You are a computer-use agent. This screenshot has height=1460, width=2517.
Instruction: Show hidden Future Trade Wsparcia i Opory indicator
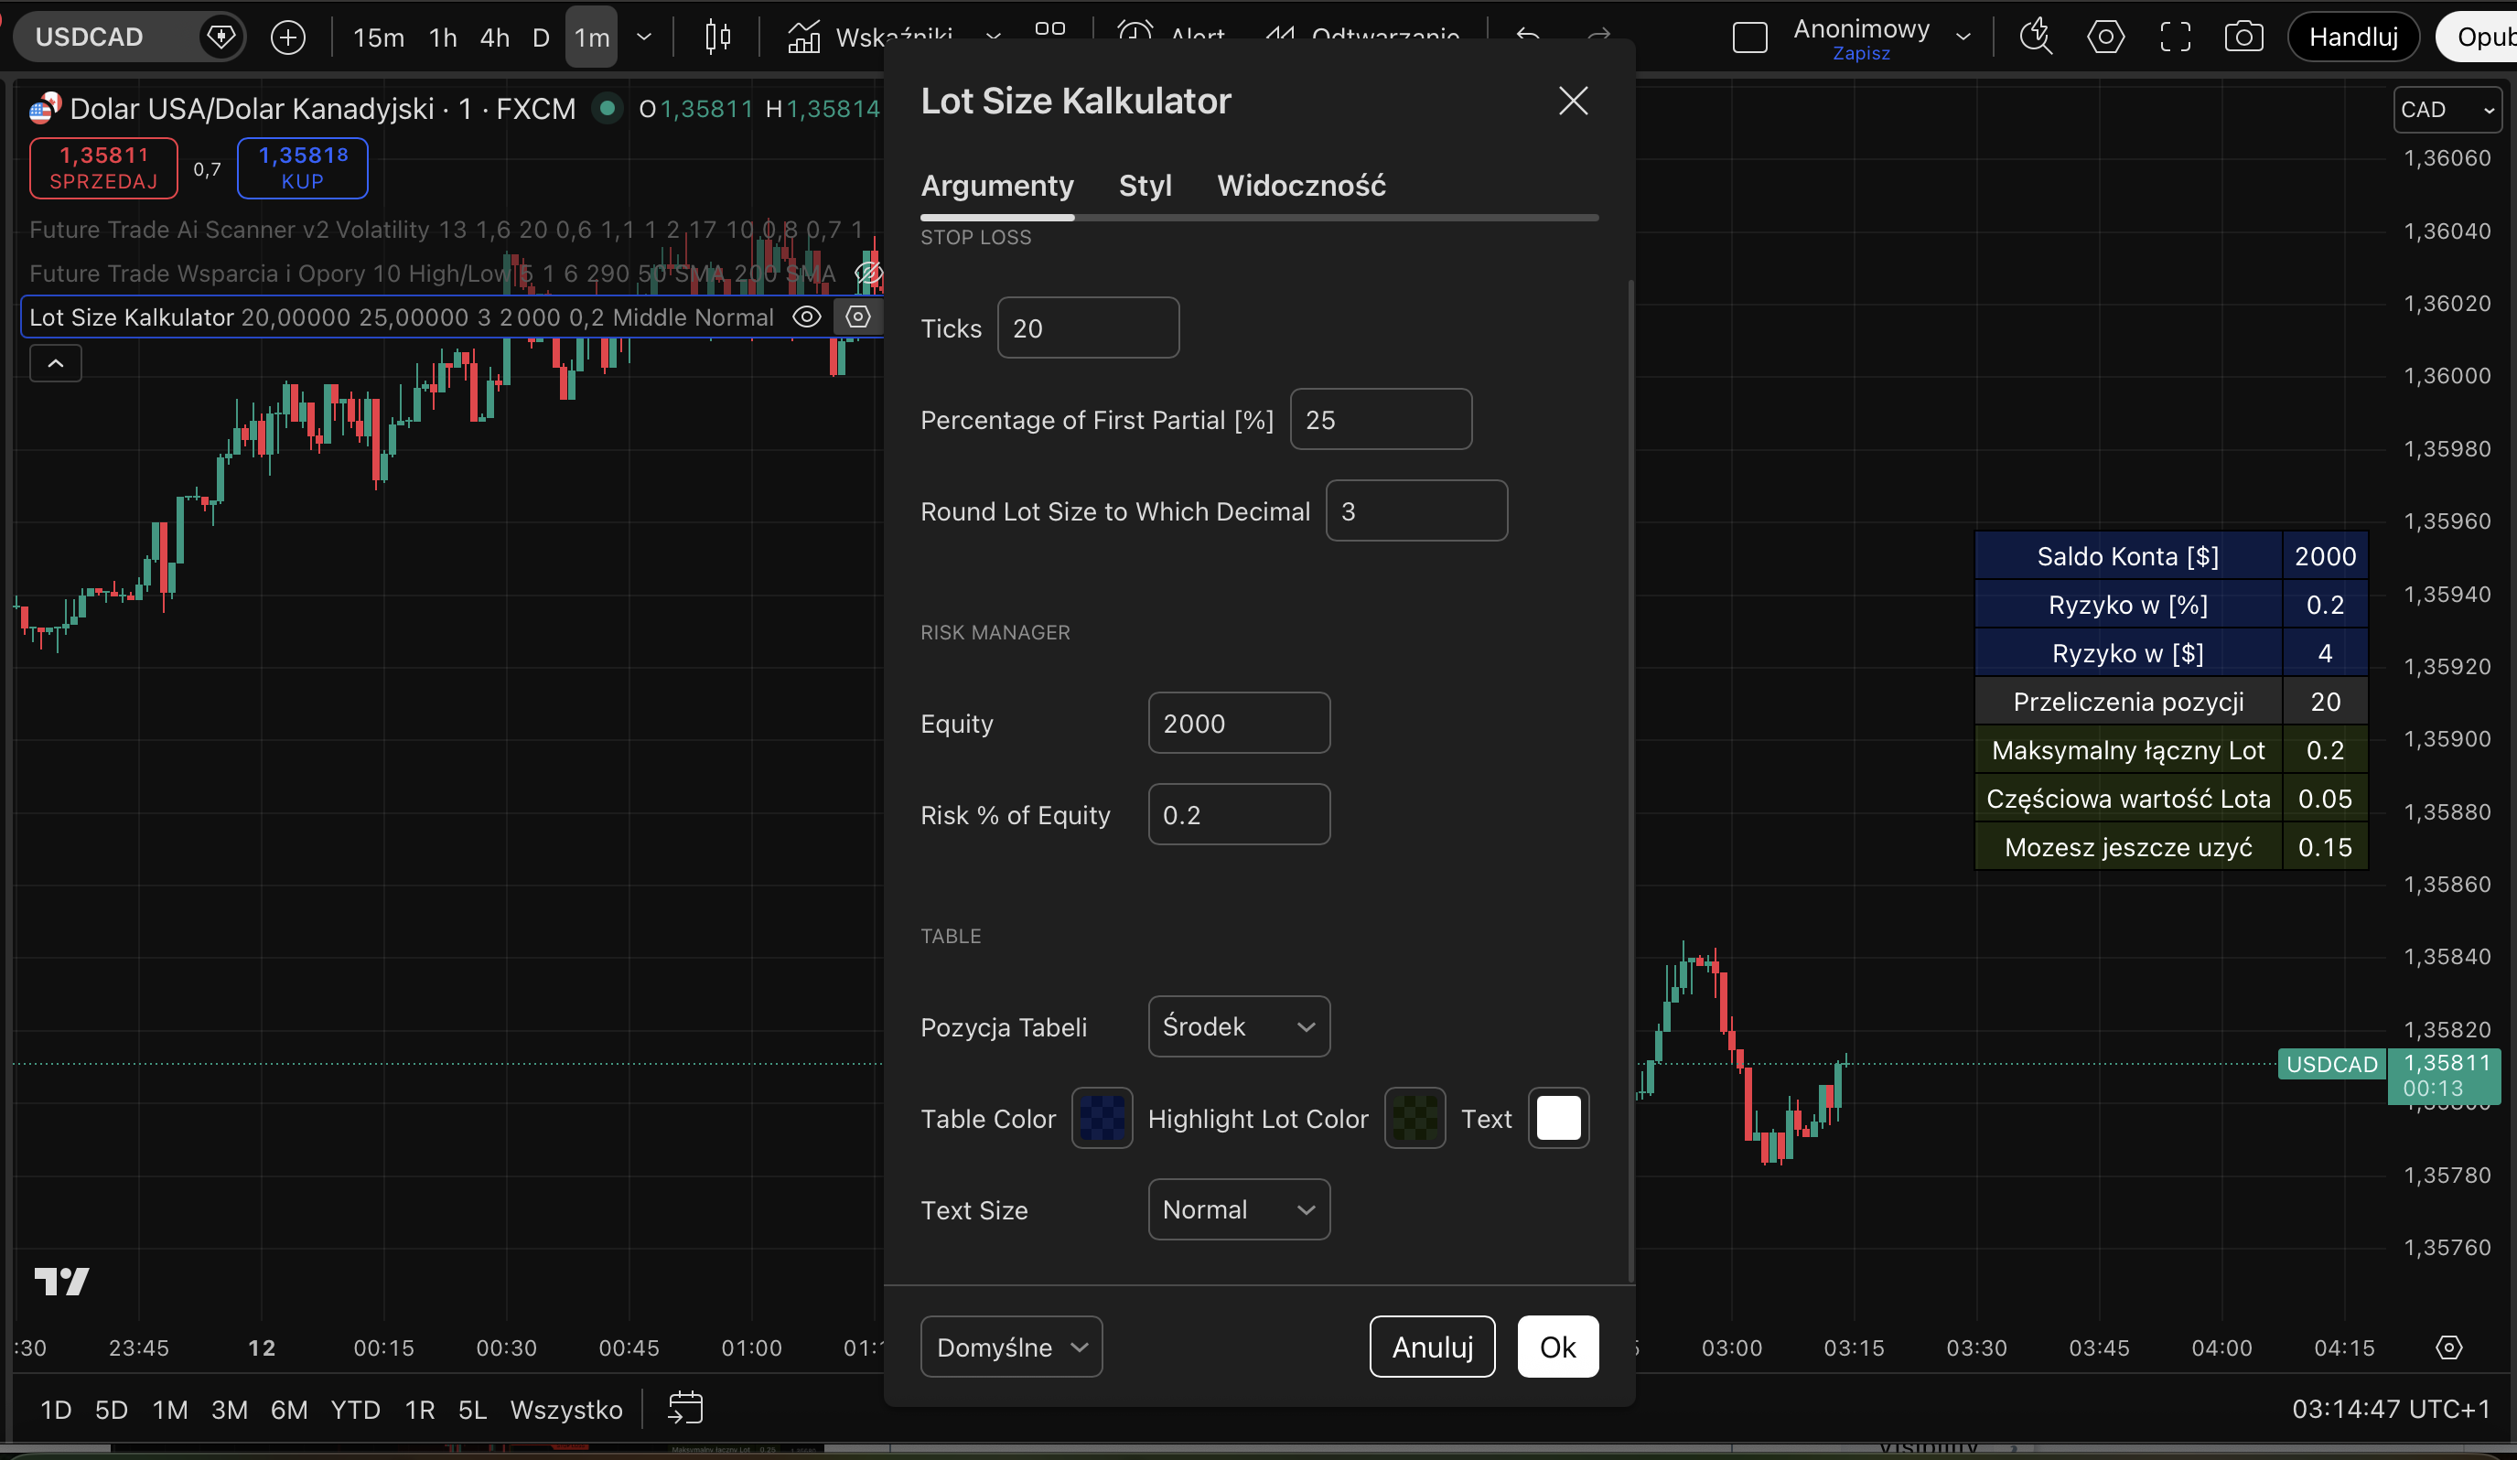pos(868,273)
